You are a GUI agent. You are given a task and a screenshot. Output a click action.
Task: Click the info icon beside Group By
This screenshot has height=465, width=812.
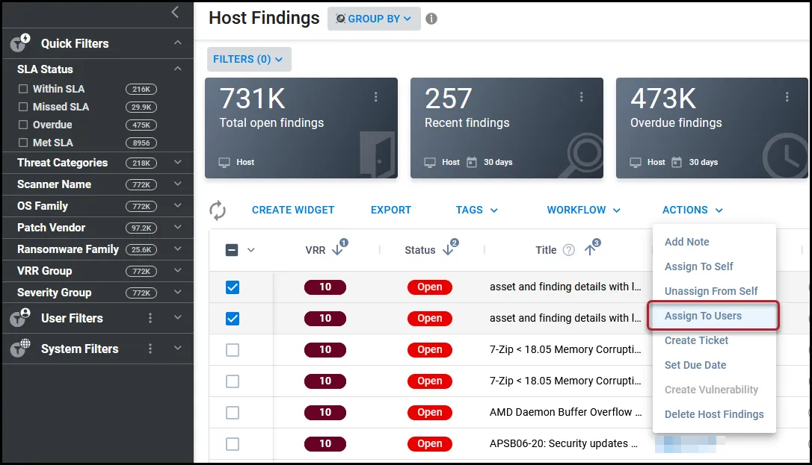(x=431, y=19)
